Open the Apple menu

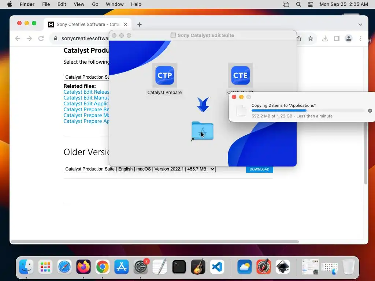(x=10, y=4)
